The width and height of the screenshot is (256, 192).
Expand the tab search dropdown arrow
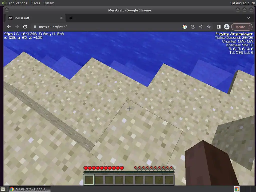(x=249, y=18)
